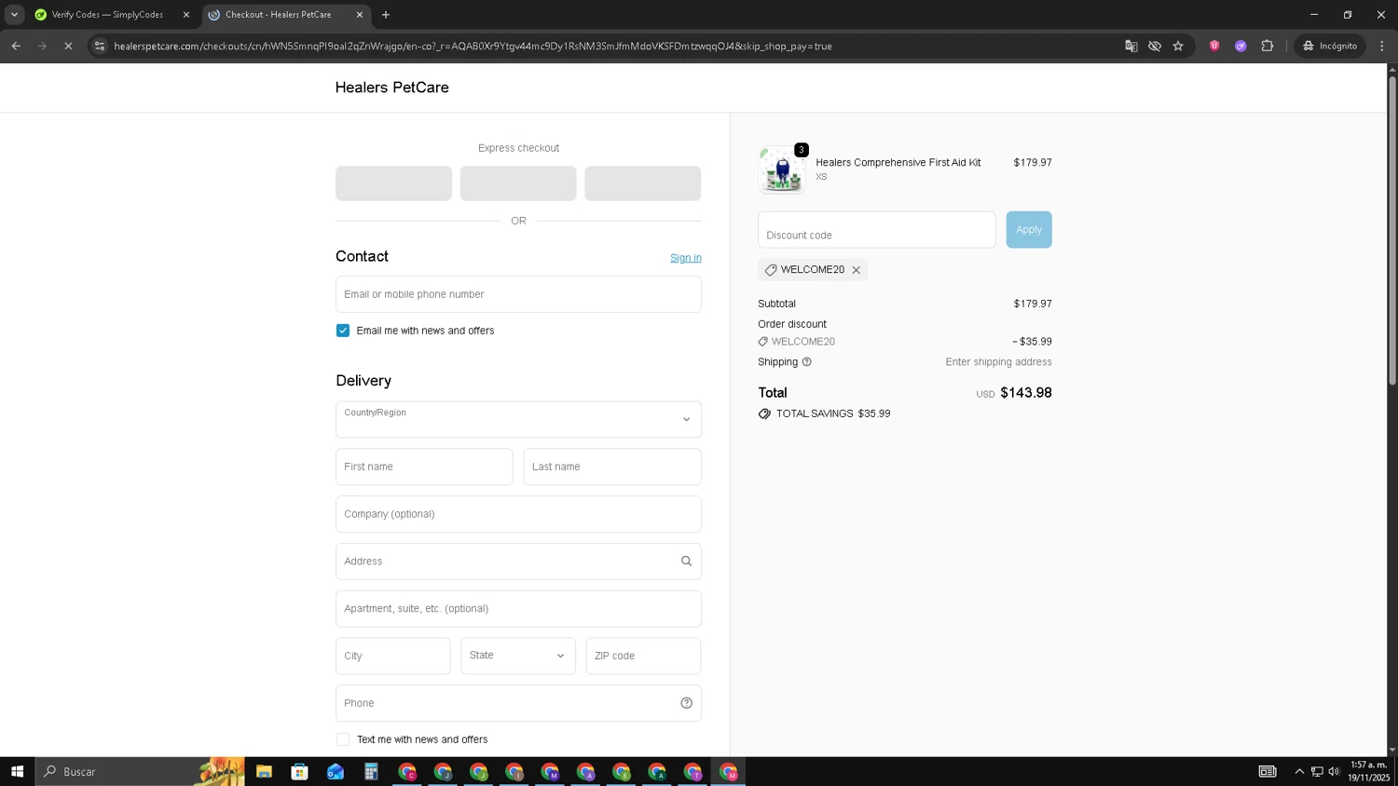Focus the Last name field

point(612,467)
